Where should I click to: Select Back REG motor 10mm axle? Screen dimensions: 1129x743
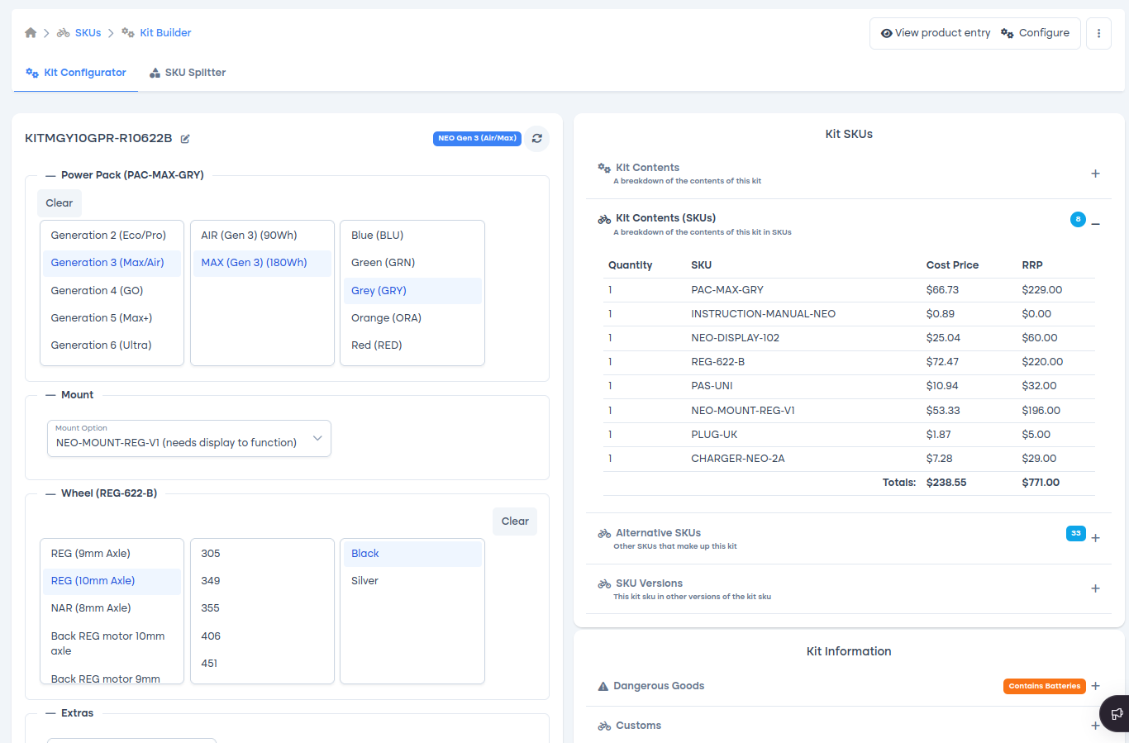tap(112, 644)
